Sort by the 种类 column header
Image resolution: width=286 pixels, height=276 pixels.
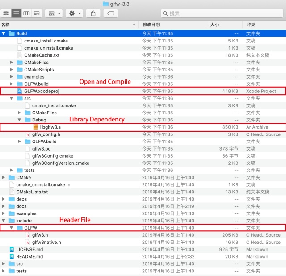pyautogui.click(x=264, y=25)
